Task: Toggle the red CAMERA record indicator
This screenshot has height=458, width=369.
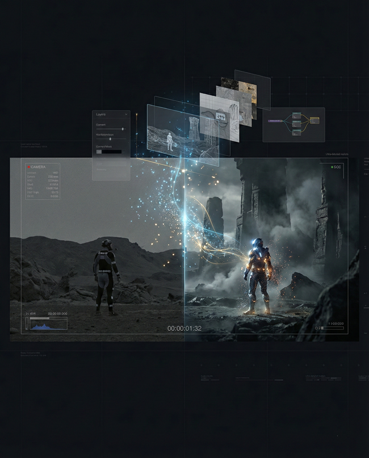Action: click(29, 167)
